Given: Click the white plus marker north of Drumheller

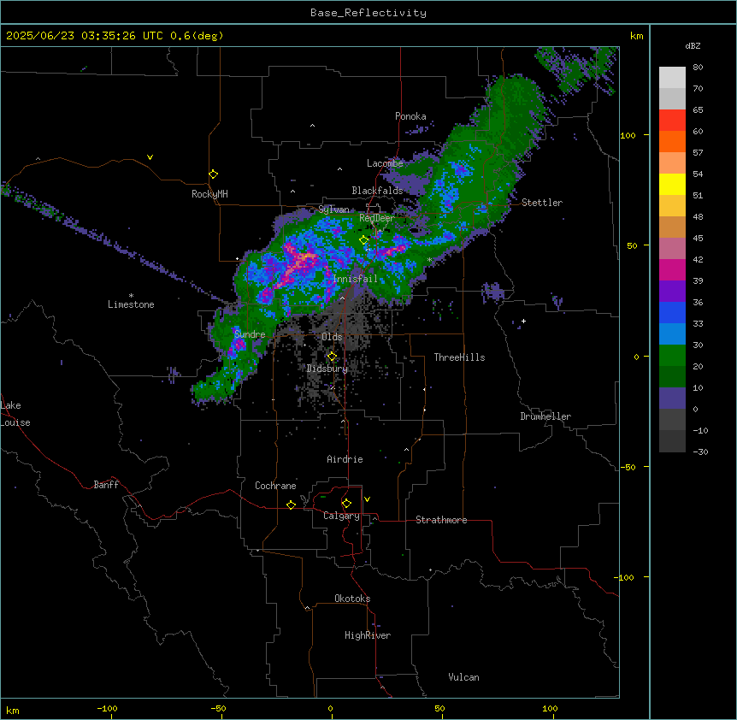Looking at the screenshot, I should (523, 321).
